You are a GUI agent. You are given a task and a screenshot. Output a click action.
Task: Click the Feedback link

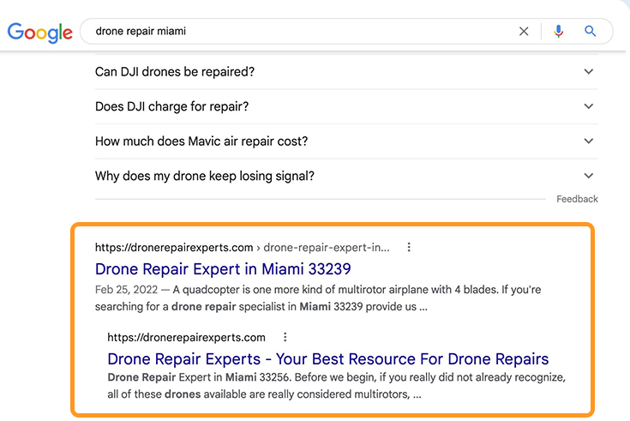pos(577,199)
